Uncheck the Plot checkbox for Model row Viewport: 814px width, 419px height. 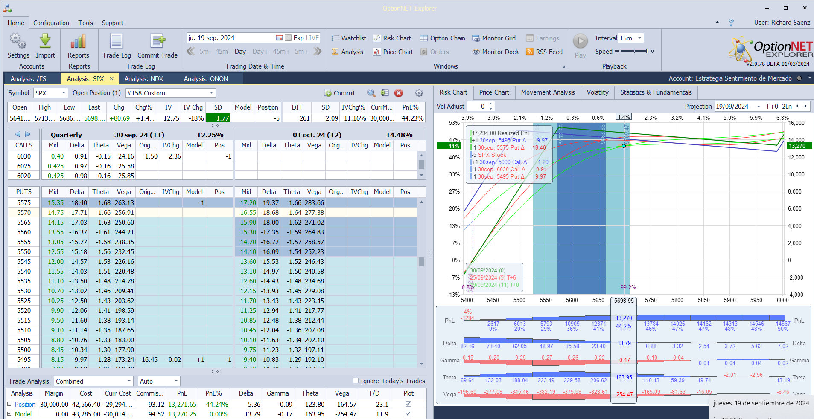click(408, 414)
